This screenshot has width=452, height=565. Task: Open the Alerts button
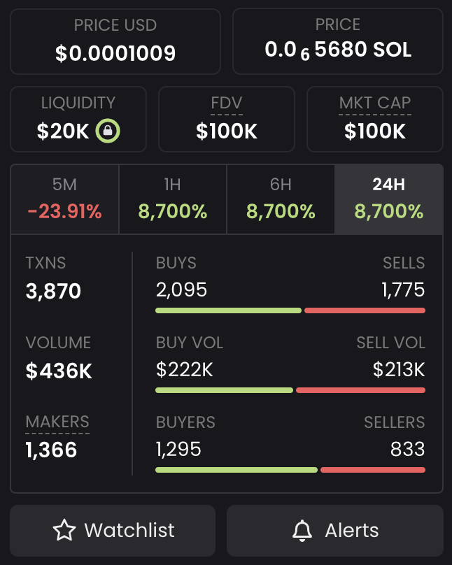click(x=335, y=531)
